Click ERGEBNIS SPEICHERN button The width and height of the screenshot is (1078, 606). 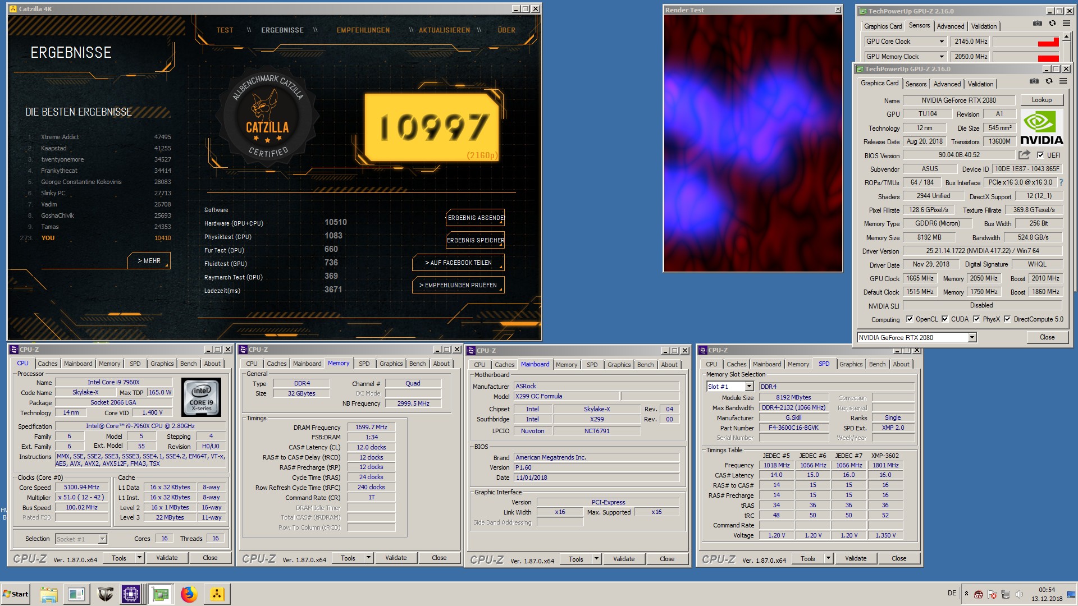(x=475, y=240)
